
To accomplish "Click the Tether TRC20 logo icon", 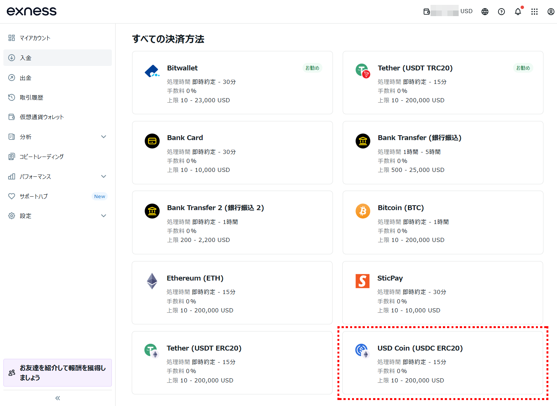I will 363,71.
